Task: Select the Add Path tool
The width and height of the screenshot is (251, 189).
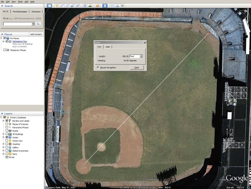Action: [67, 6]
